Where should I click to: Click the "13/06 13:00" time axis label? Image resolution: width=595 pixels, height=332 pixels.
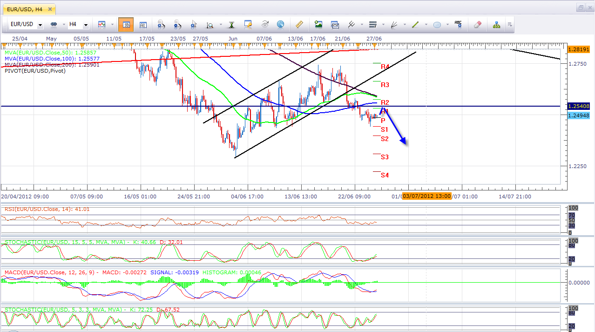click(301, 196)
